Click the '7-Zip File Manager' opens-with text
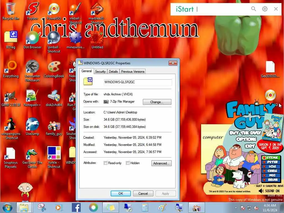The width and height of the screenshot is (284, 213). 122,102
